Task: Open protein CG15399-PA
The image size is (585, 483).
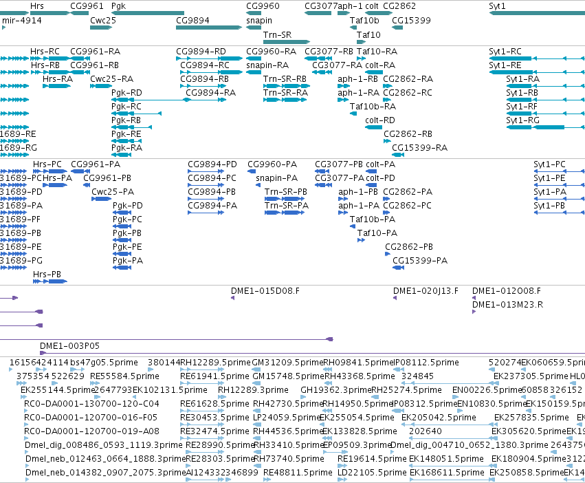Action: [x=399, y=268]
